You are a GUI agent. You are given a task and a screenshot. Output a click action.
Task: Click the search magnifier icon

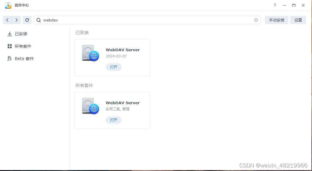coord(39,20)
